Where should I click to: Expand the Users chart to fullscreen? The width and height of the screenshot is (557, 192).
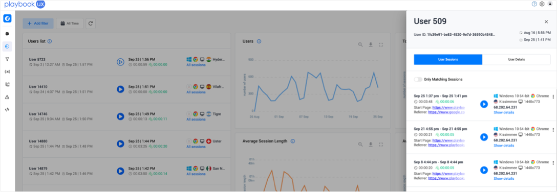coord(381,44)
